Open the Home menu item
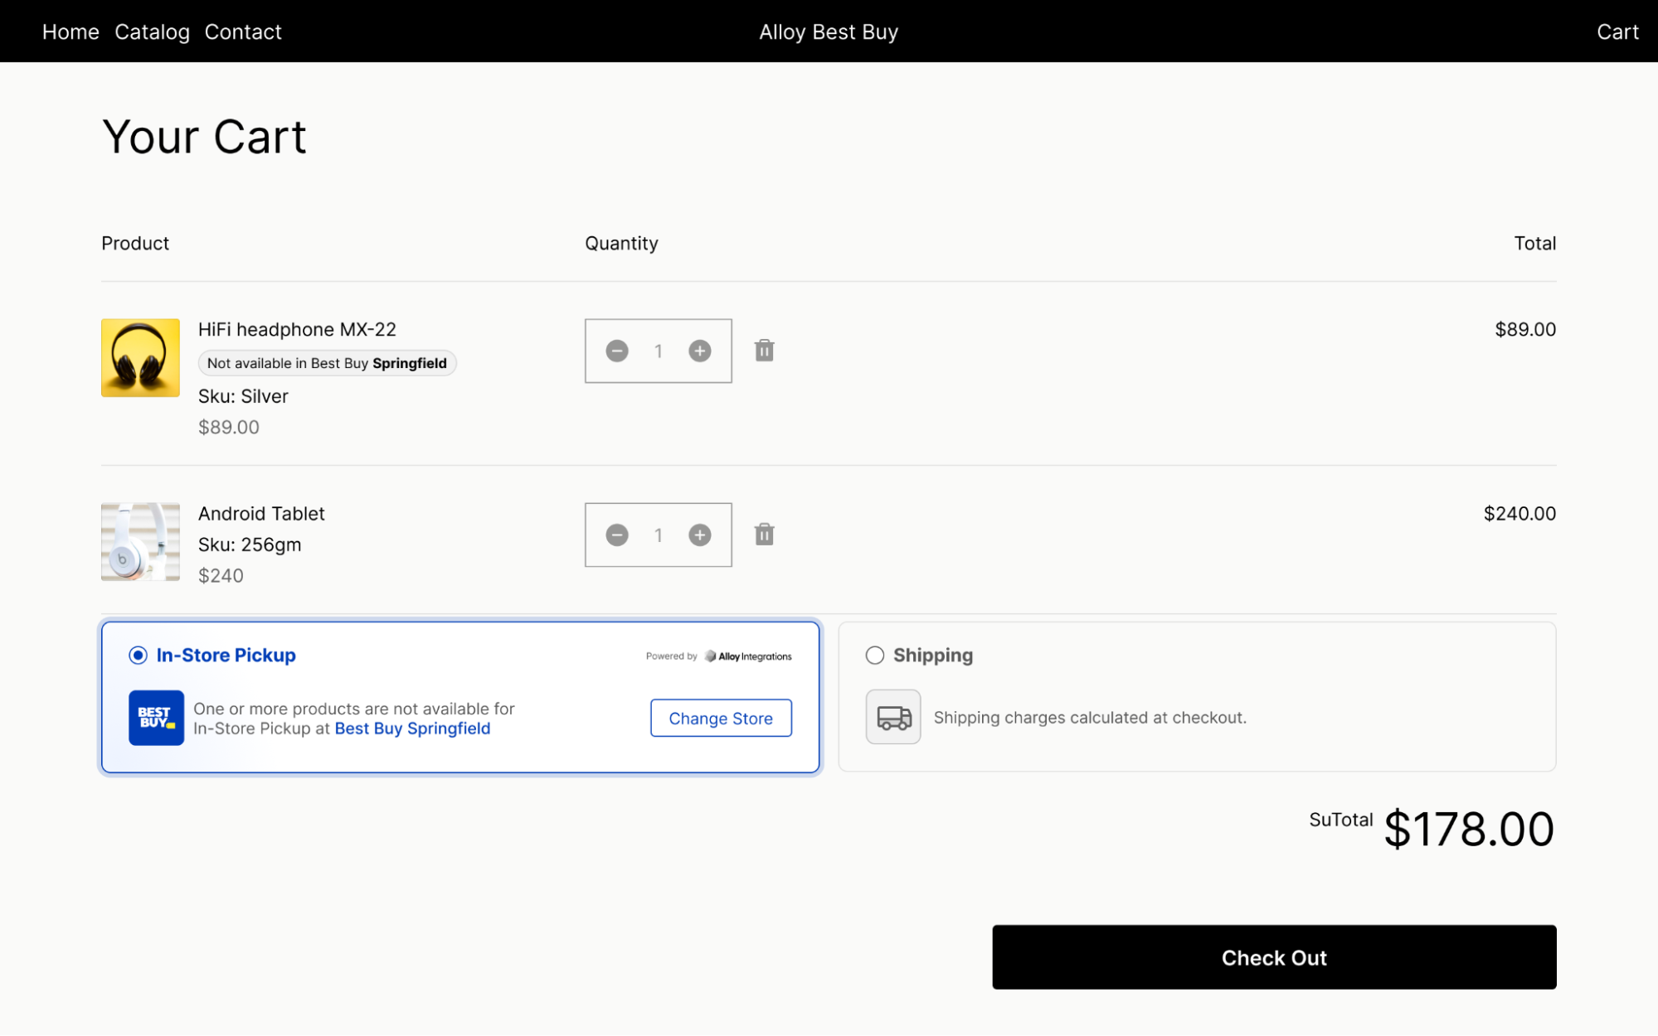 (71, 31)
